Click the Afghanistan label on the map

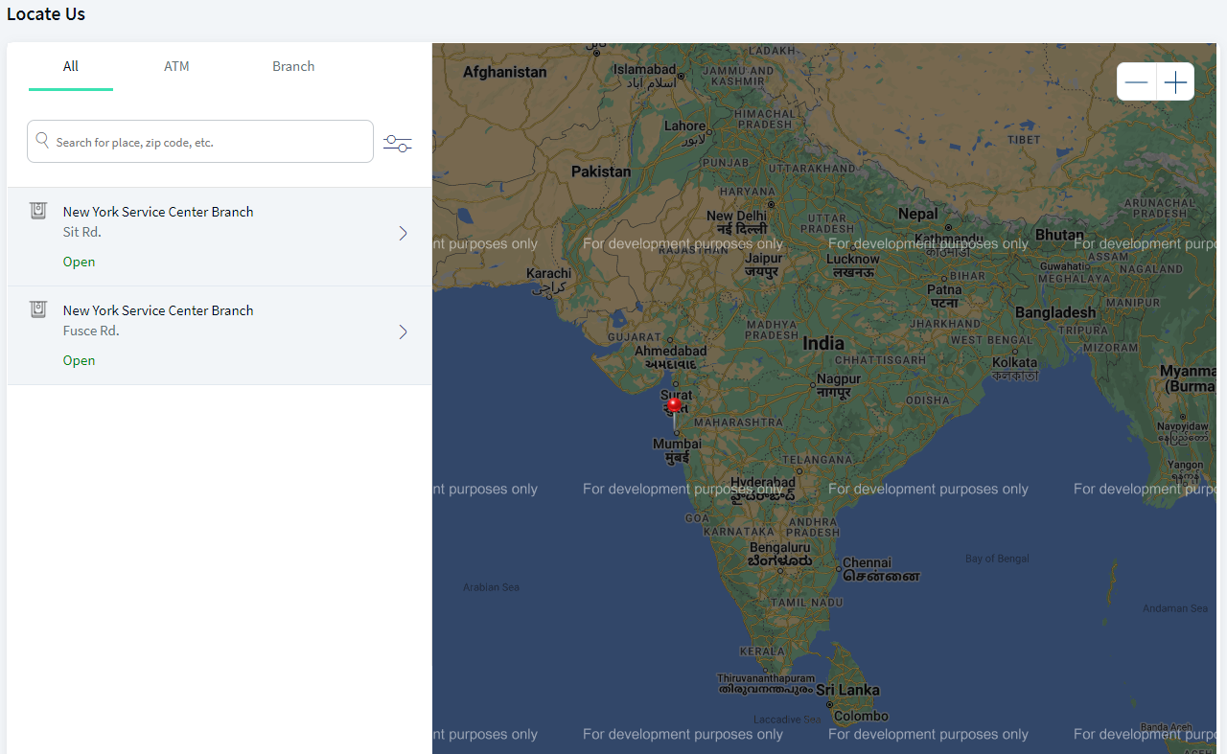point(504,72)
